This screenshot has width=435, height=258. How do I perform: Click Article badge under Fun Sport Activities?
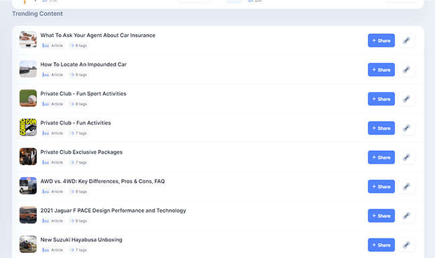coord(53,104)
